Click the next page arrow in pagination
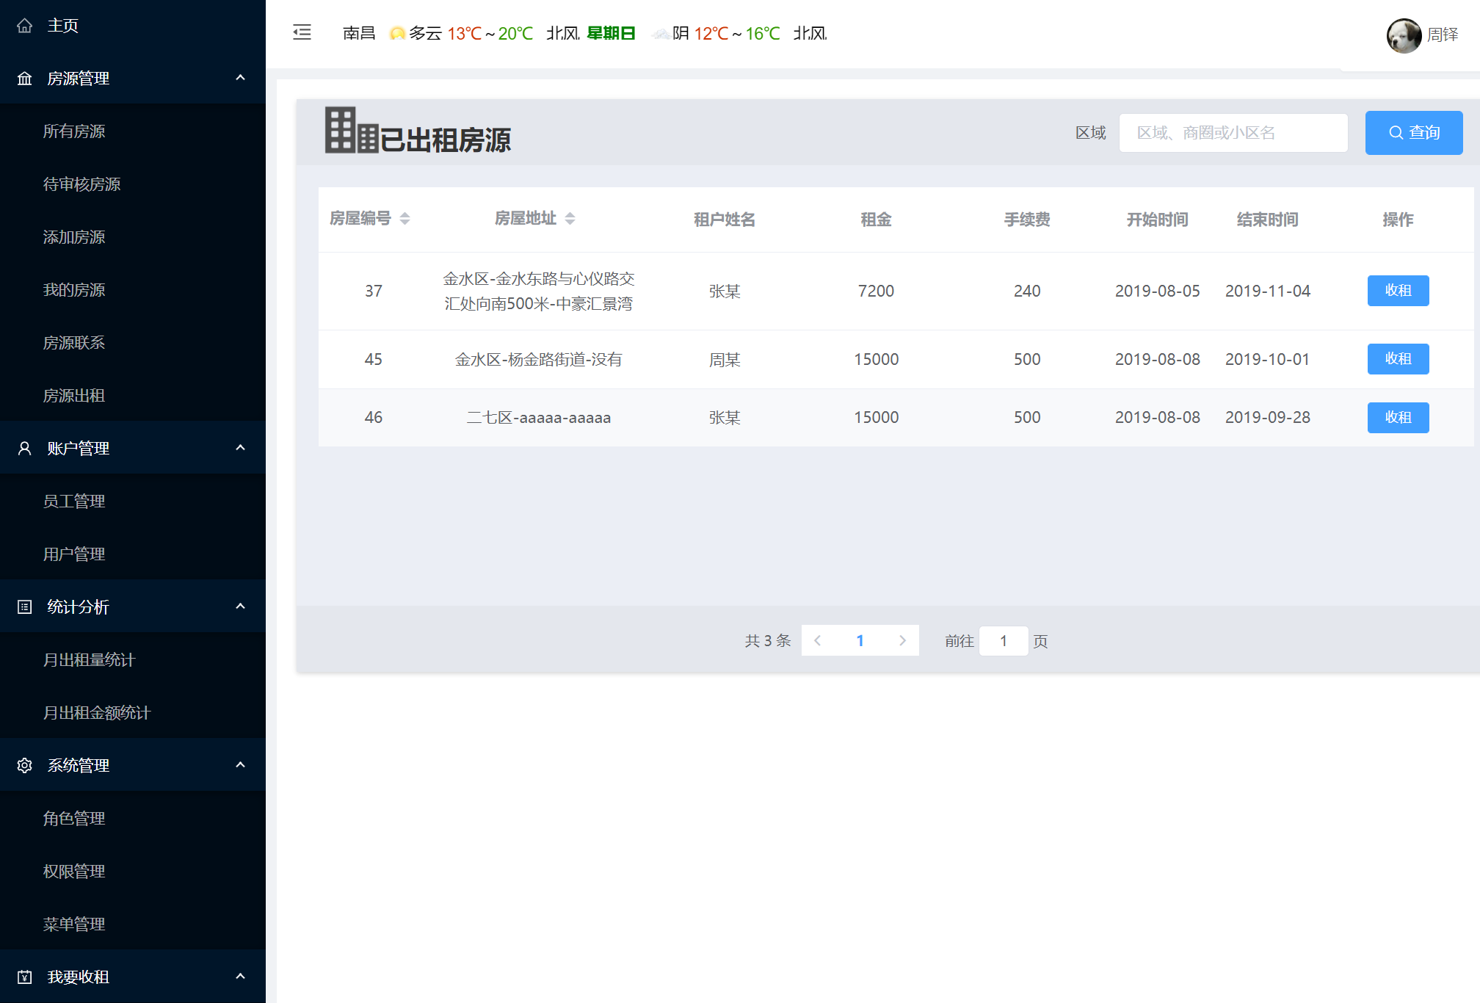This screenshot has height=1003, width=1480. (x=902, y=641)
